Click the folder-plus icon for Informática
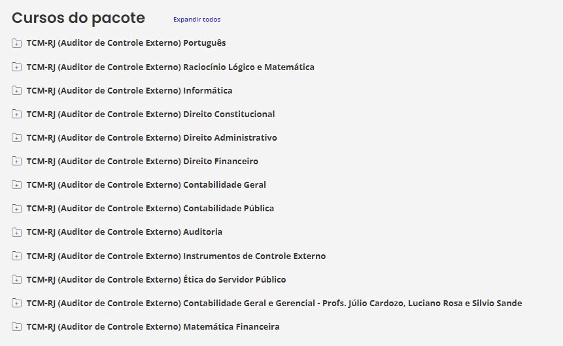563x346 pixels. 16,91
